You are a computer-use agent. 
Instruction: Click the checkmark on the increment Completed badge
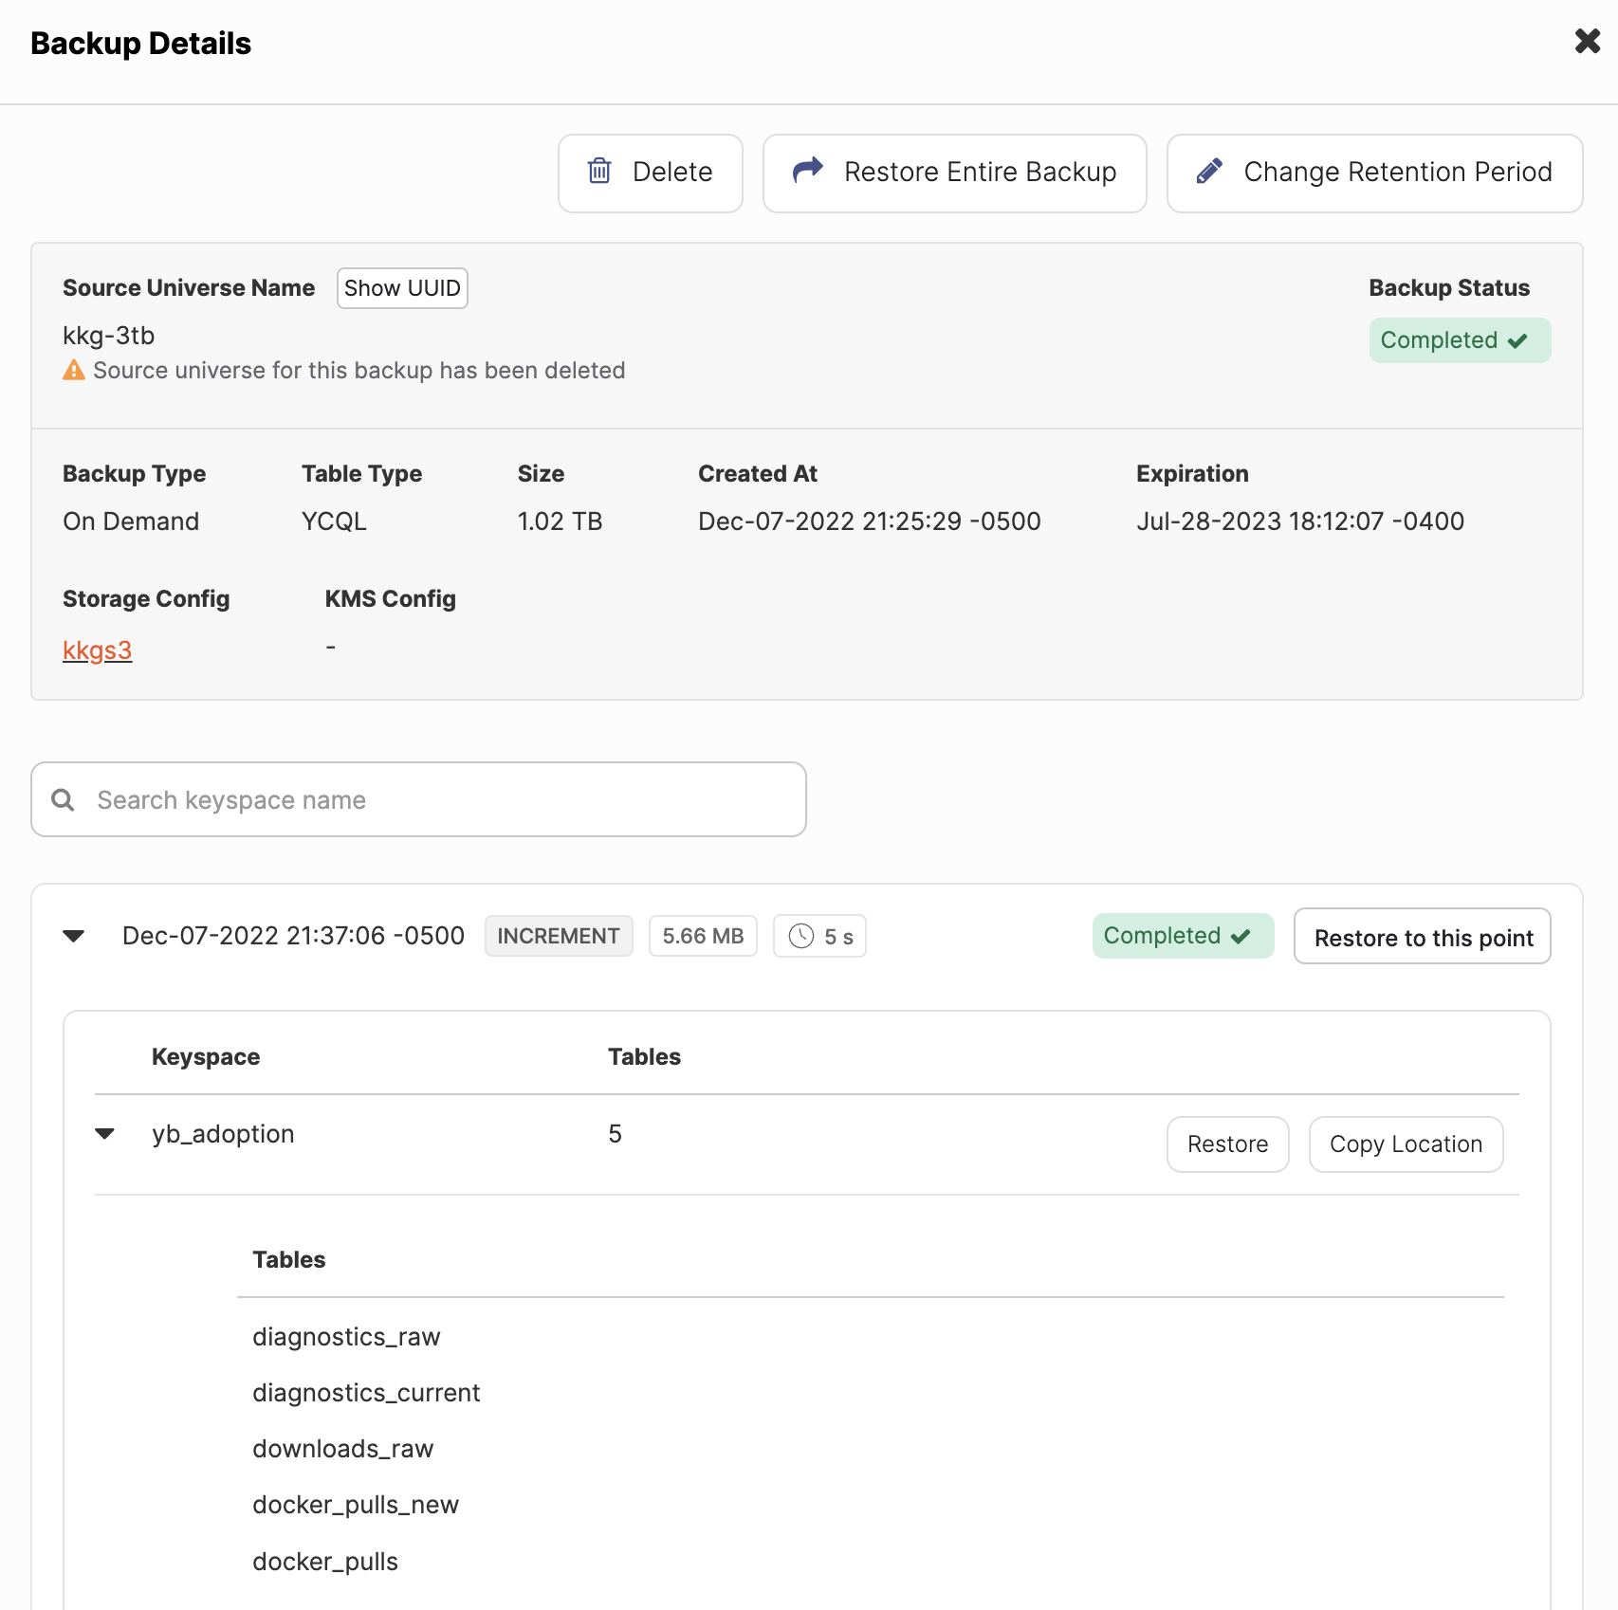tap(1241, 937)
